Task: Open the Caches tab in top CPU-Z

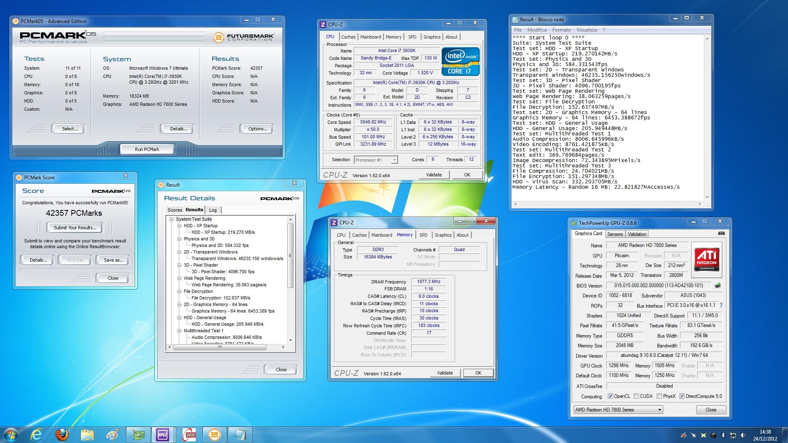Action: 348,37
